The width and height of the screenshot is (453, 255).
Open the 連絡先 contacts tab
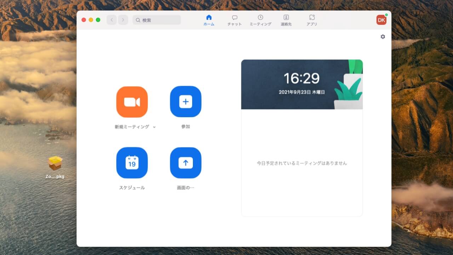pyautogui.click(x=286, y=20)
